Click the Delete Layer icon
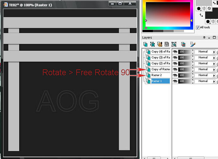 (183, 44)
